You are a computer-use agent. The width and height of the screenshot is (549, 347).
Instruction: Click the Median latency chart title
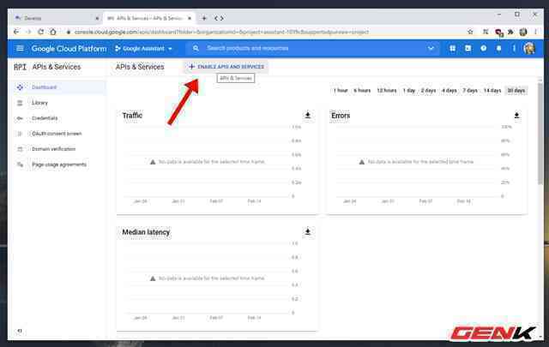(x=146, y=232)
